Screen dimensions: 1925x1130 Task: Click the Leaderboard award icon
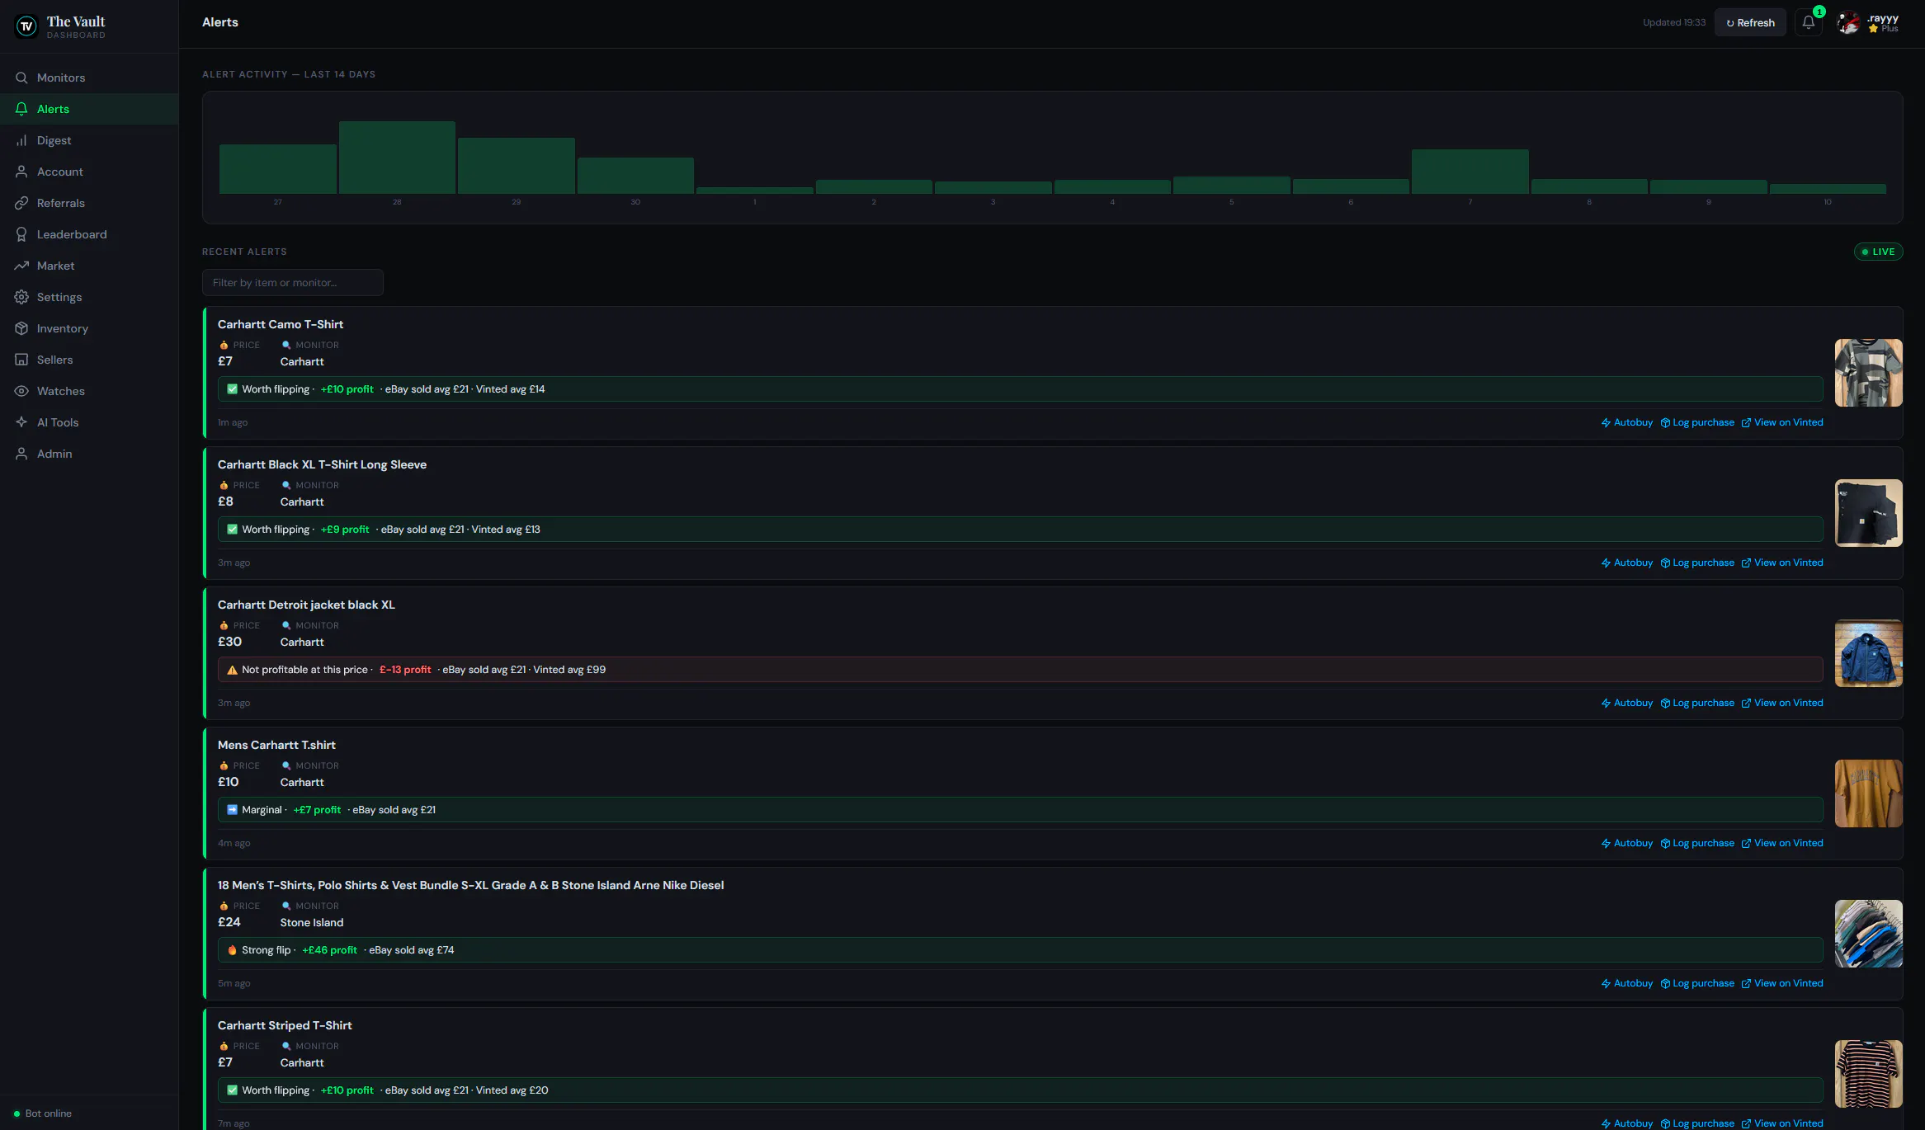point(21,234)
